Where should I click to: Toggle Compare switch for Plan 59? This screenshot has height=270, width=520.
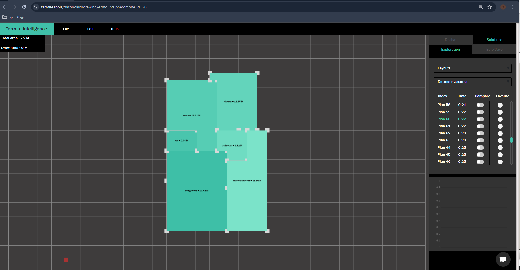[480, 112]
